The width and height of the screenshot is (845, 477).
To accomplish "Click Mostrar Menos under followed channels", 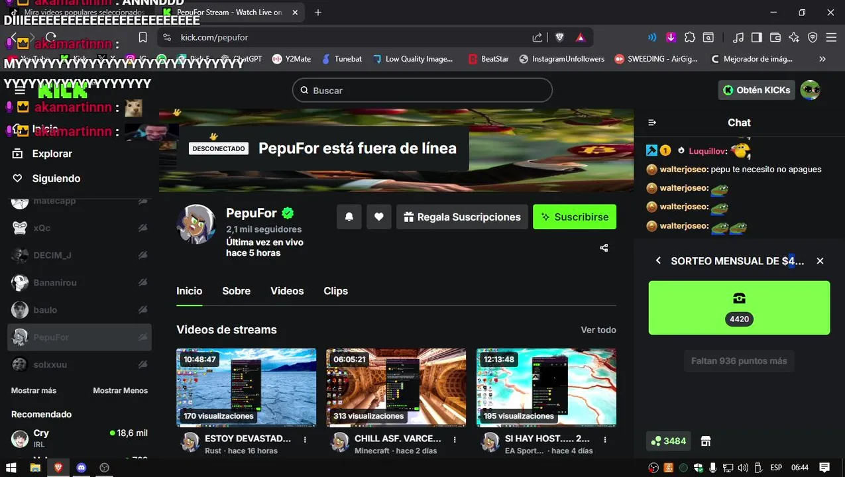I will [x=121, y=391].
